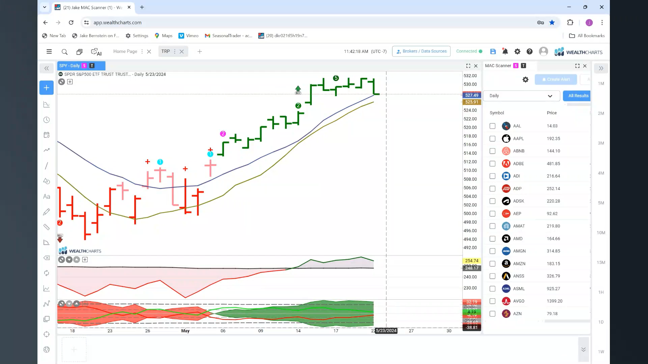
Task: Click the Create Alert button
Action: pyautogui.click(x=556, y=80)
